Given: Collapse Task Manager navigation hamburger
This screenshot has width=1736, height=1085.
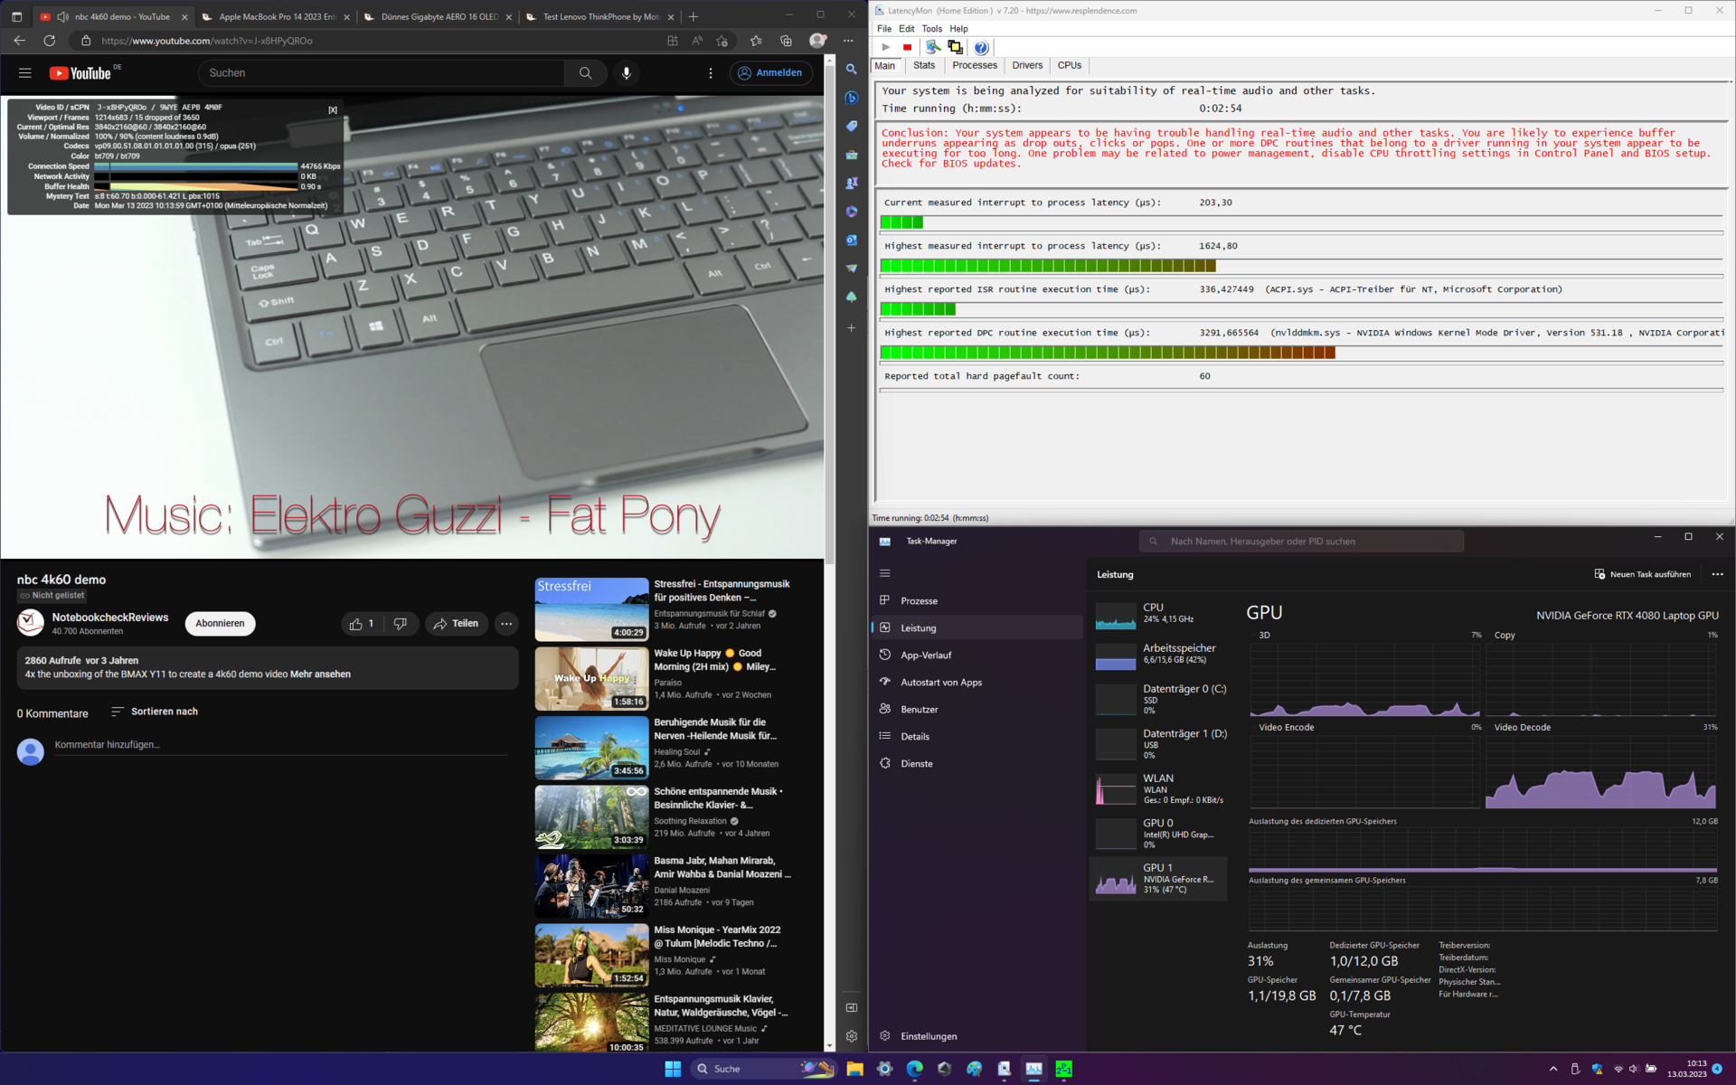Looking at the screenshot, I should 885,573.
